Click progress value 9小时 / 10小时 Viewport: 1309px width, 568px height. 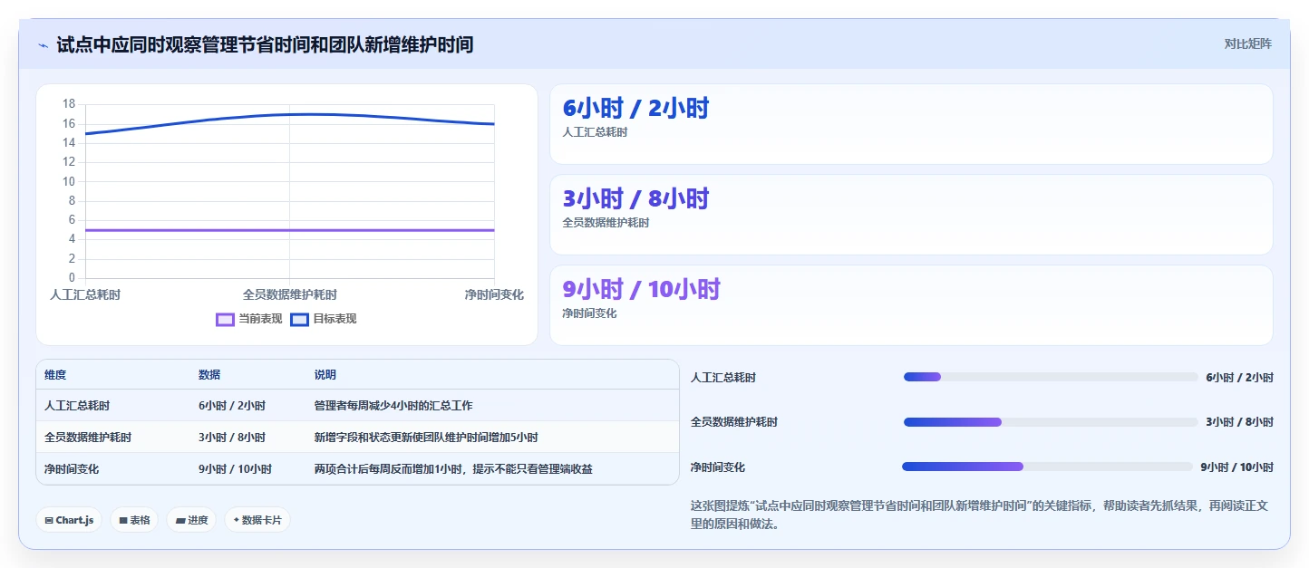(x=1236, y=467)
